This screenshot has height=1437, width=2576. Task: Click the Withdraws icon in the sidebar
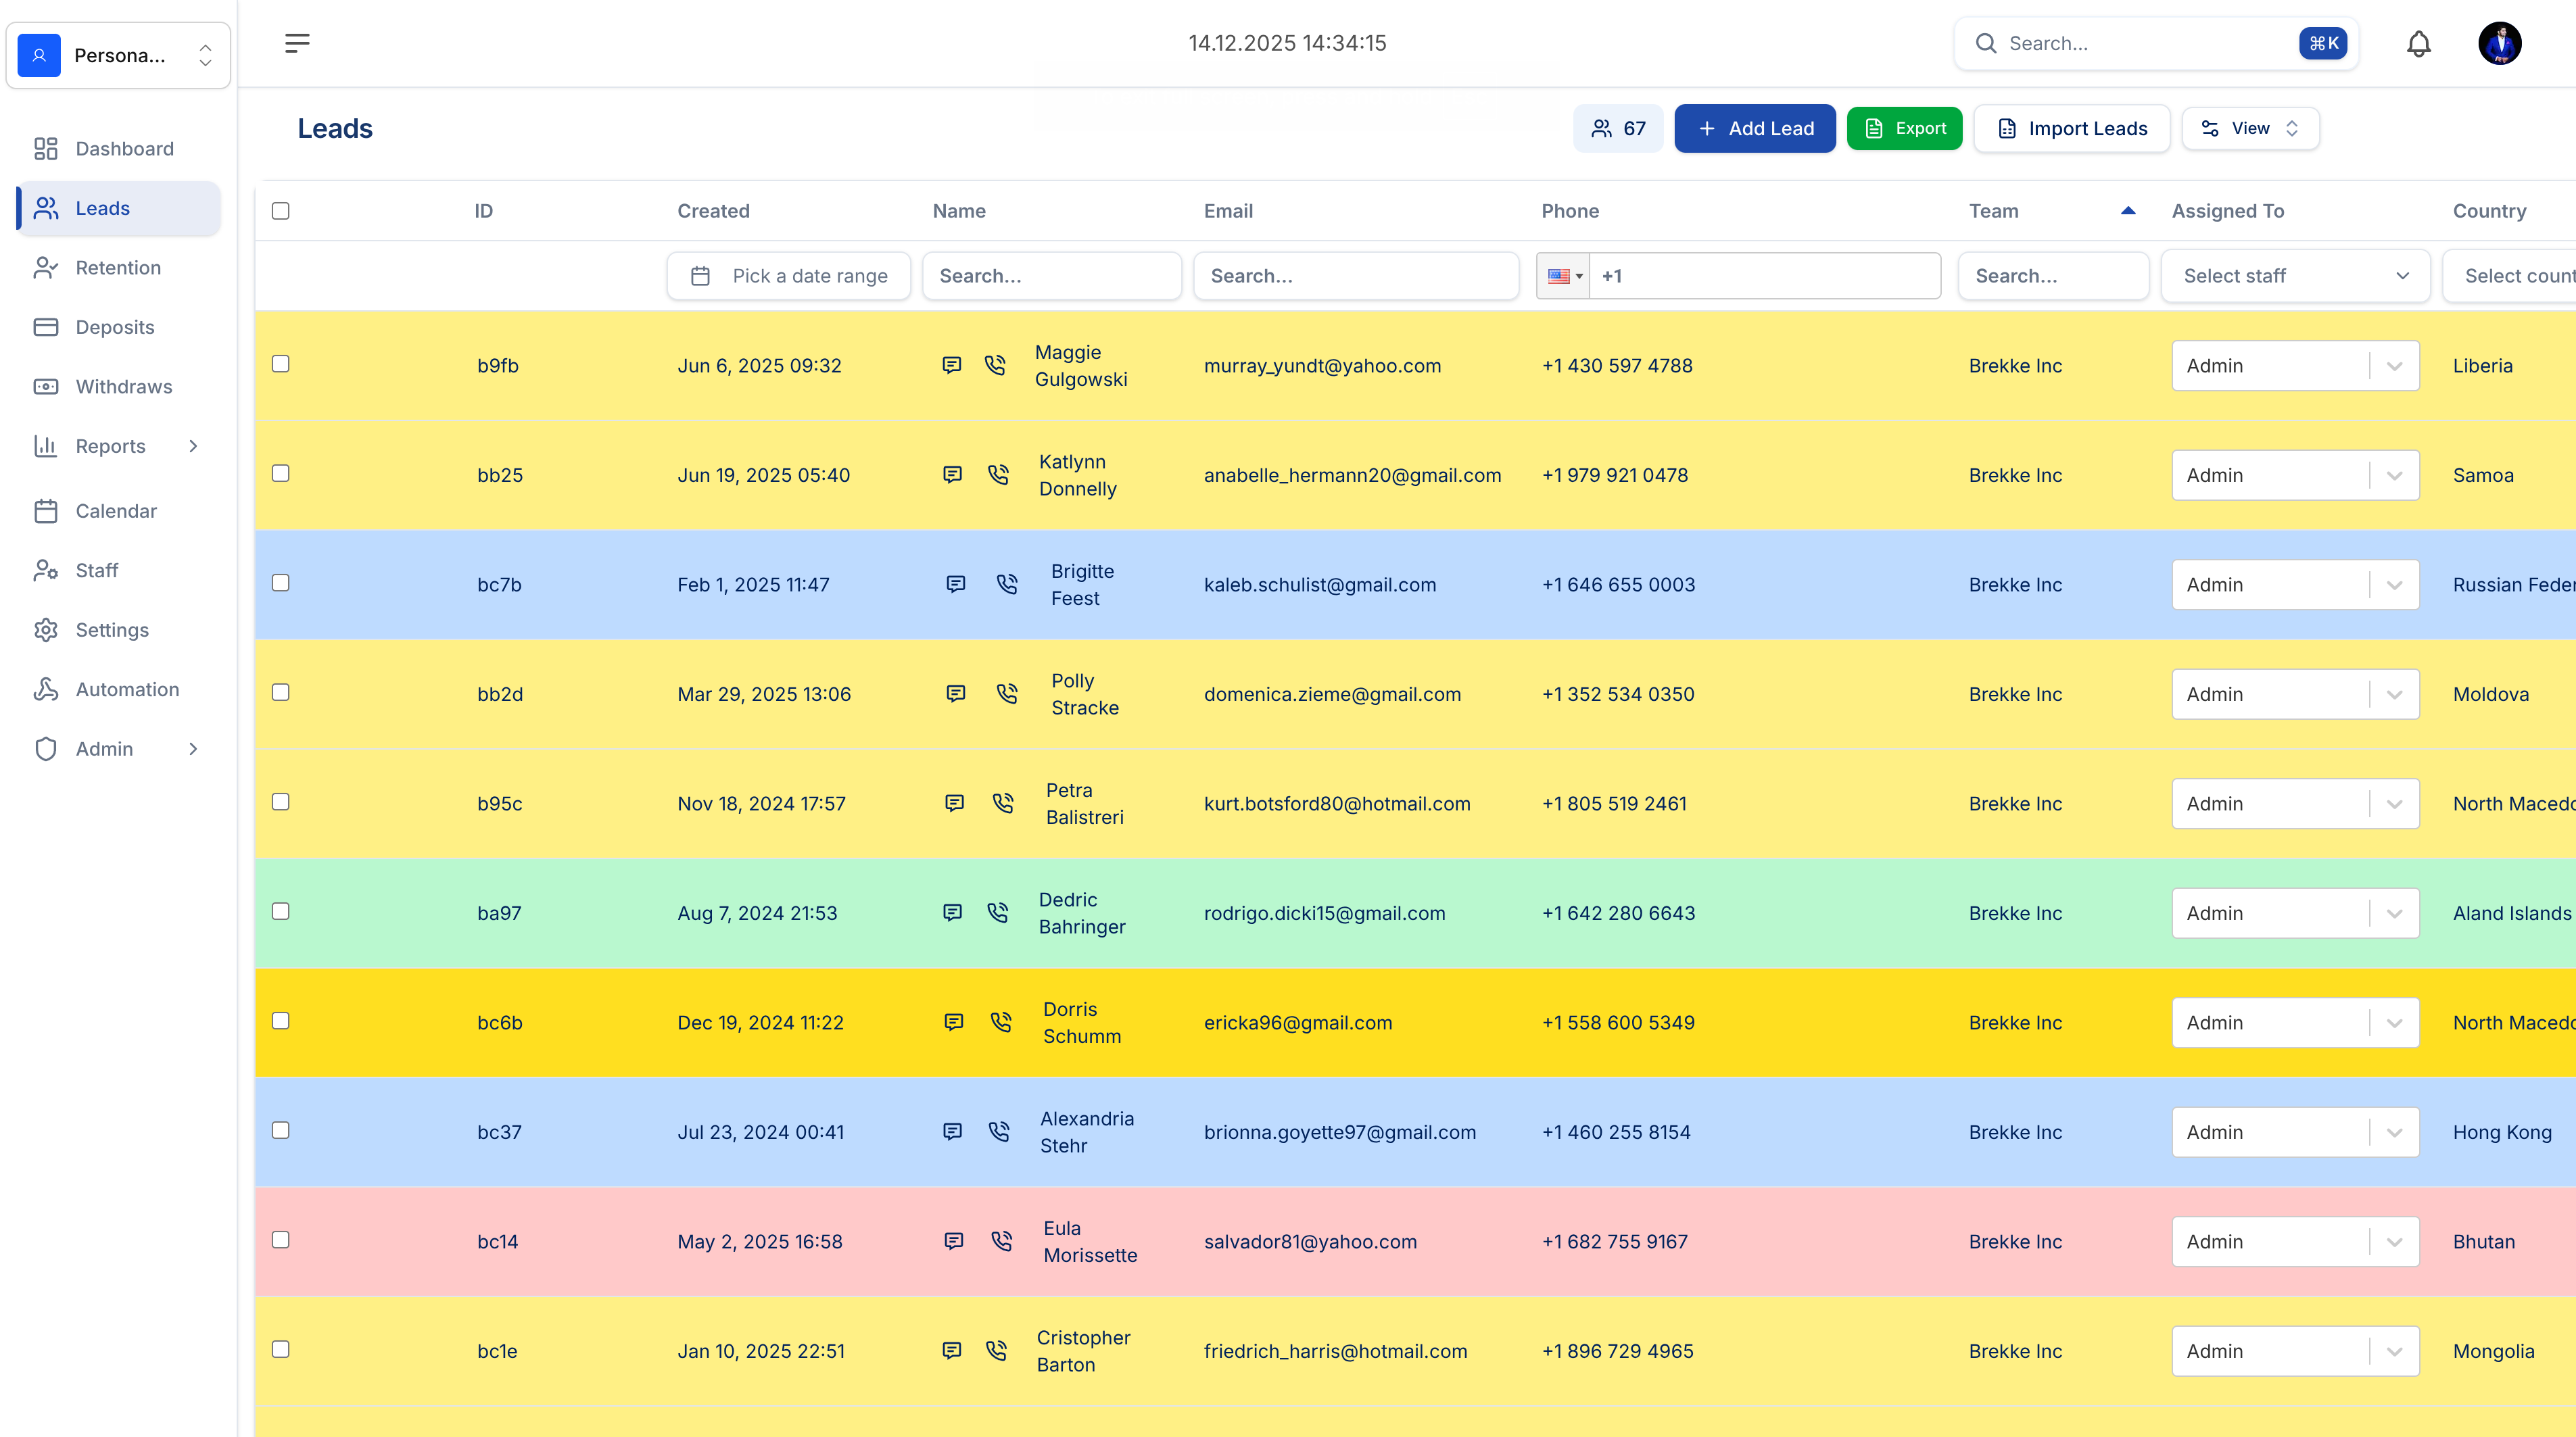[46, 386]
